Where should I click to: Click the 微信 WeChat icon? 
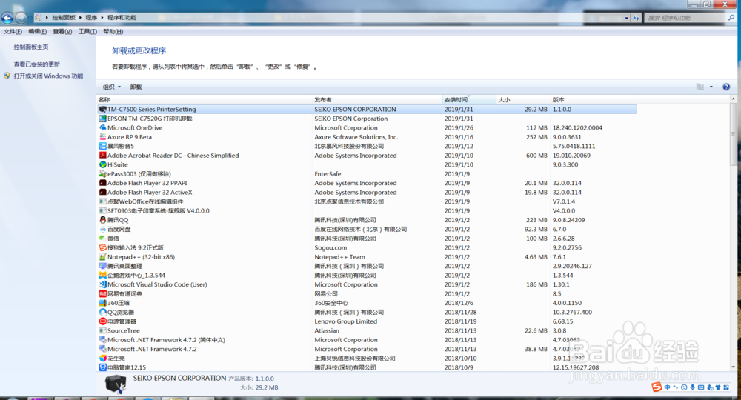click(x=102, y=238)
